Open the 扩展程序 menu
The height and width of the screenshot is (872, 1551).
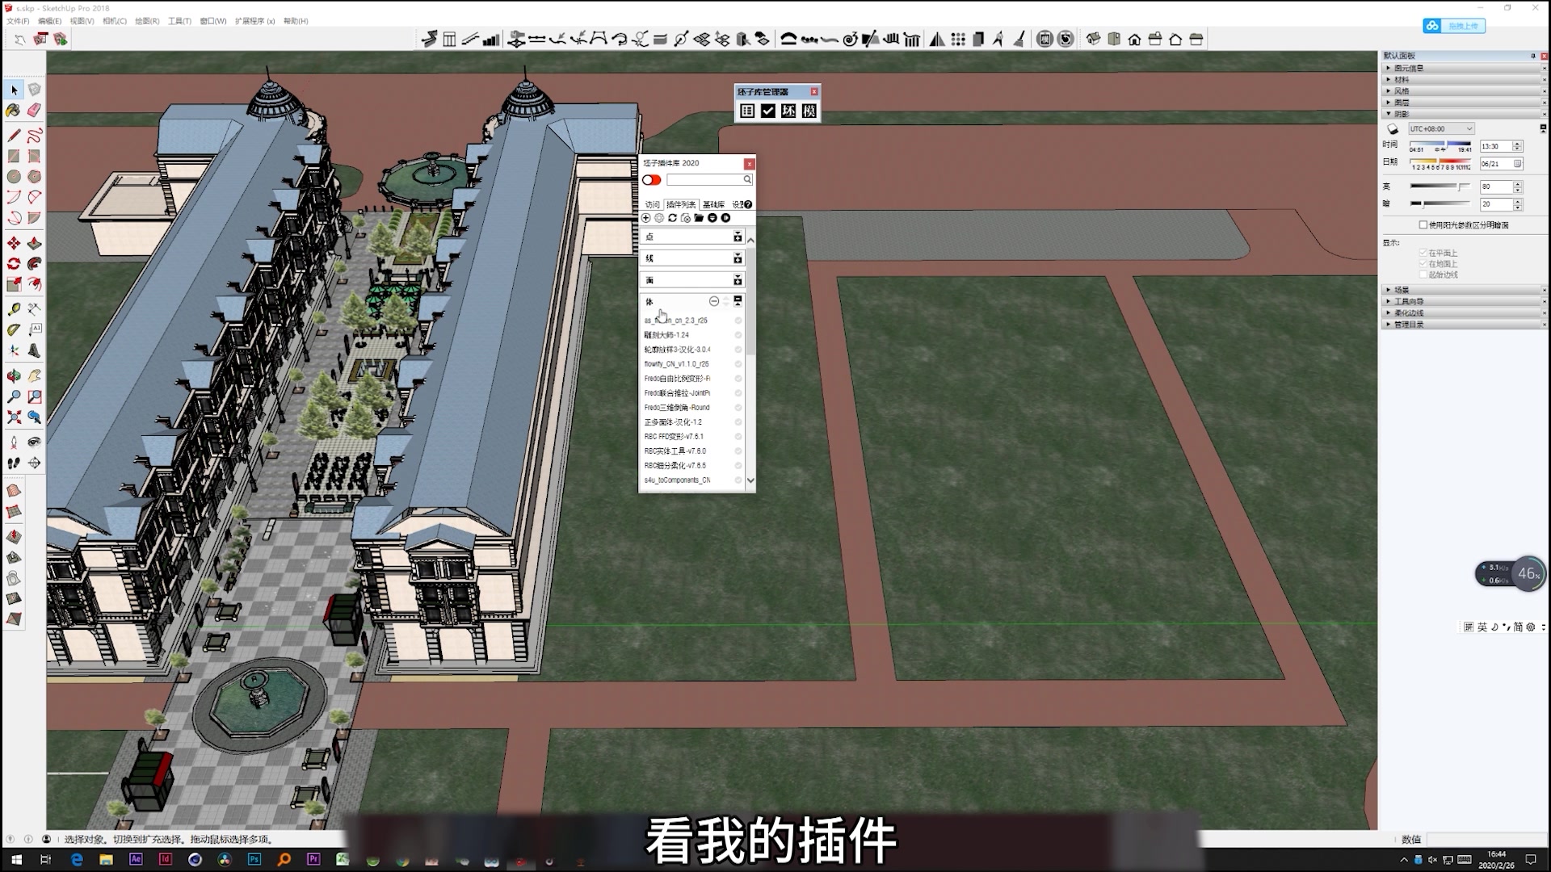pos(256,20)
